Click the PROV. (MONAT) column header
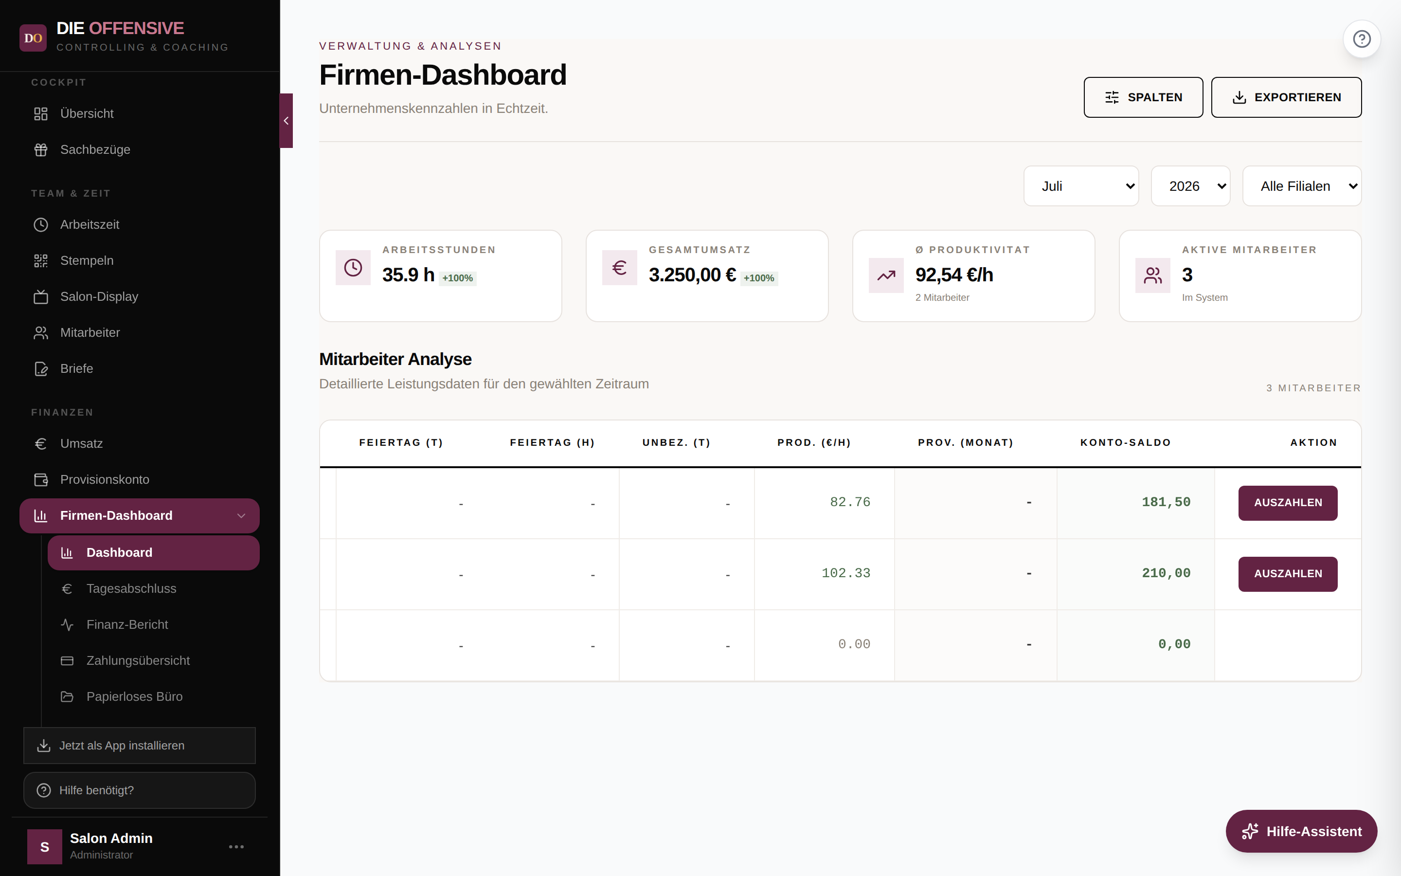This screenshot has width=1401, height=876. [966, 443]
